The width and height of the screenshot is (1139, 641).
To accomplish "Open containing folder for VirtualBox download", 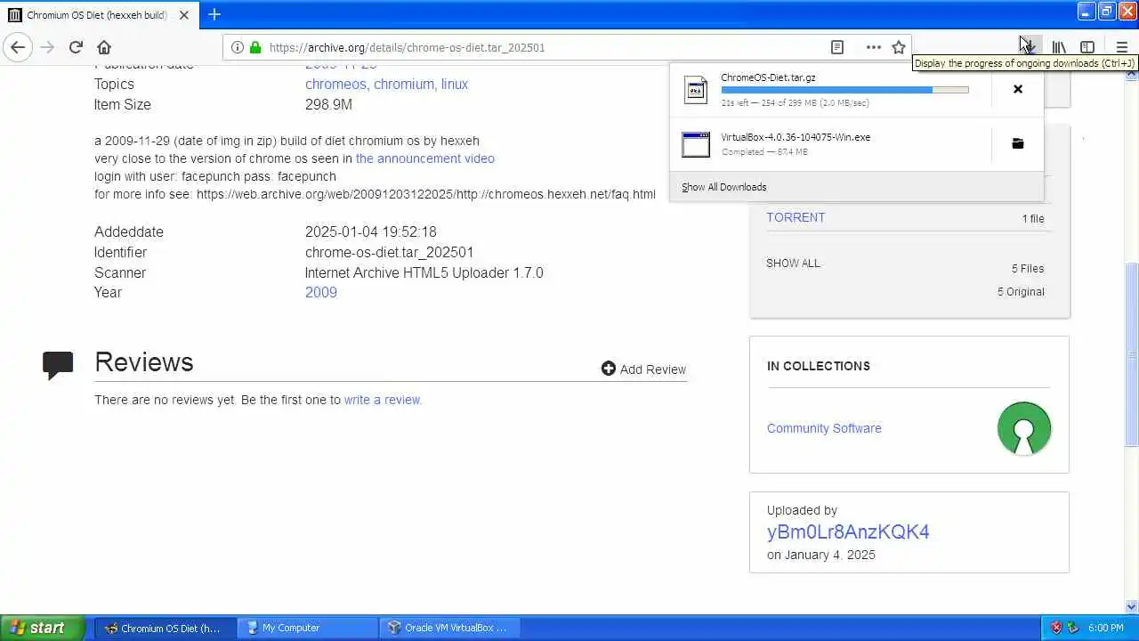I will pos(1018,143).
